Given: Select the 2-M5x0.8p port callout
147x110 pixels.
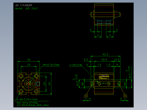Looking at the screenshot, I should point(76,65).
